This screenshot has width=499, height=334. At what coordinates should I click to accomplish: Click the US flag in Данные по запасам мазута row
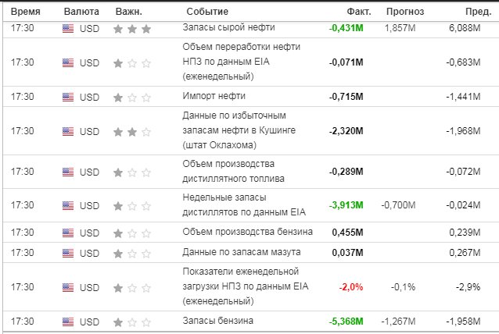click(x=68, y=254)
